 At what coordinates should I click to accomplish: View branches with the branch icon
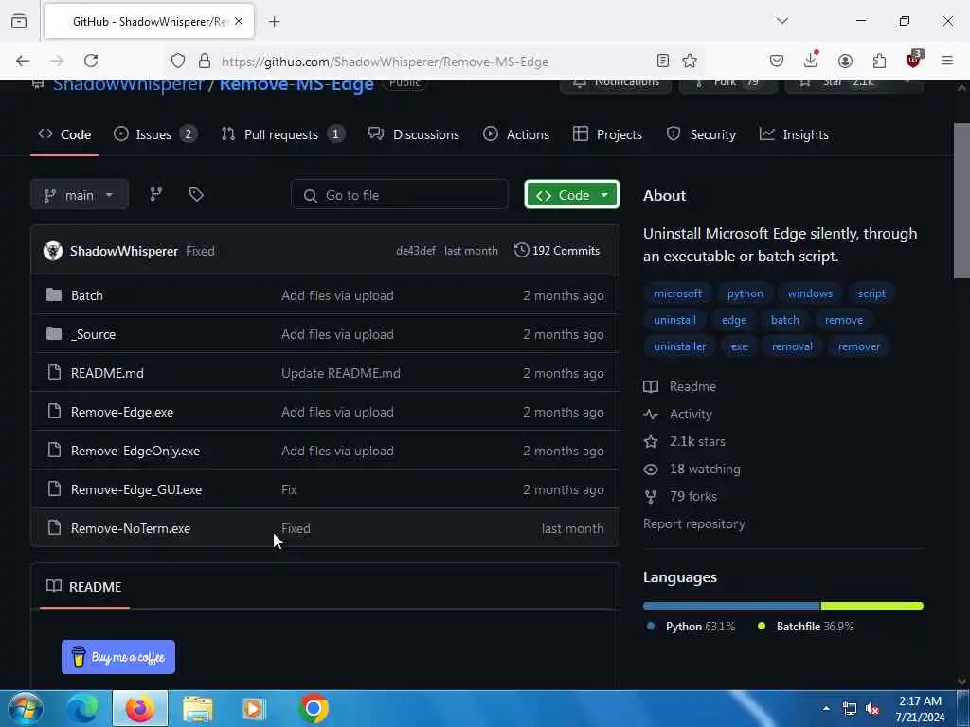pos(156,194)
